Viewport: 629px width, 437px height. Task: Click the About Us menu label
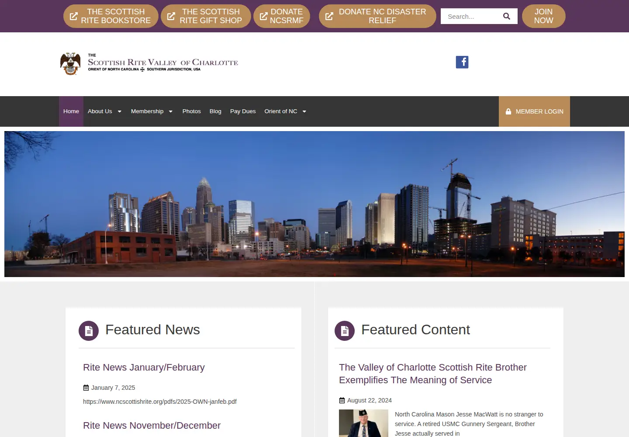[100, 111]
